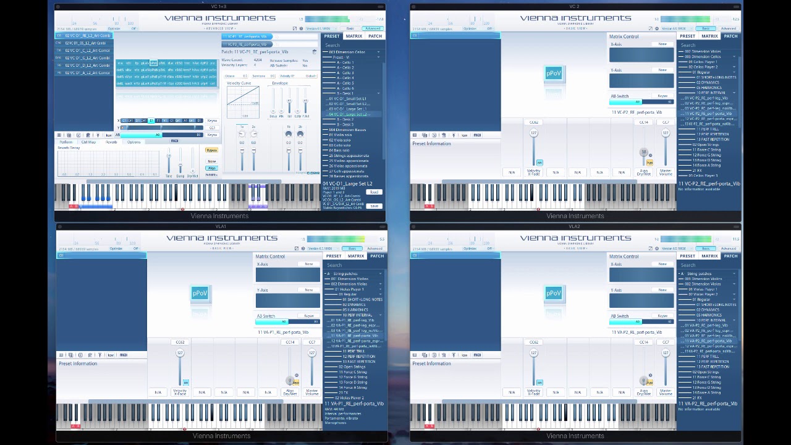Open AB-Switch Keysw dropdown in VC 2
791x445 pixels.
click(x=662, y=96)
